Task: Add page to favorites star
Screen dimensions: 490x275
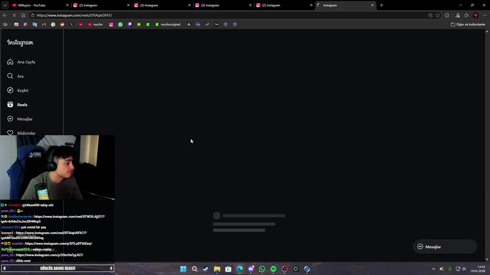Action: click(x=438, y=15)
